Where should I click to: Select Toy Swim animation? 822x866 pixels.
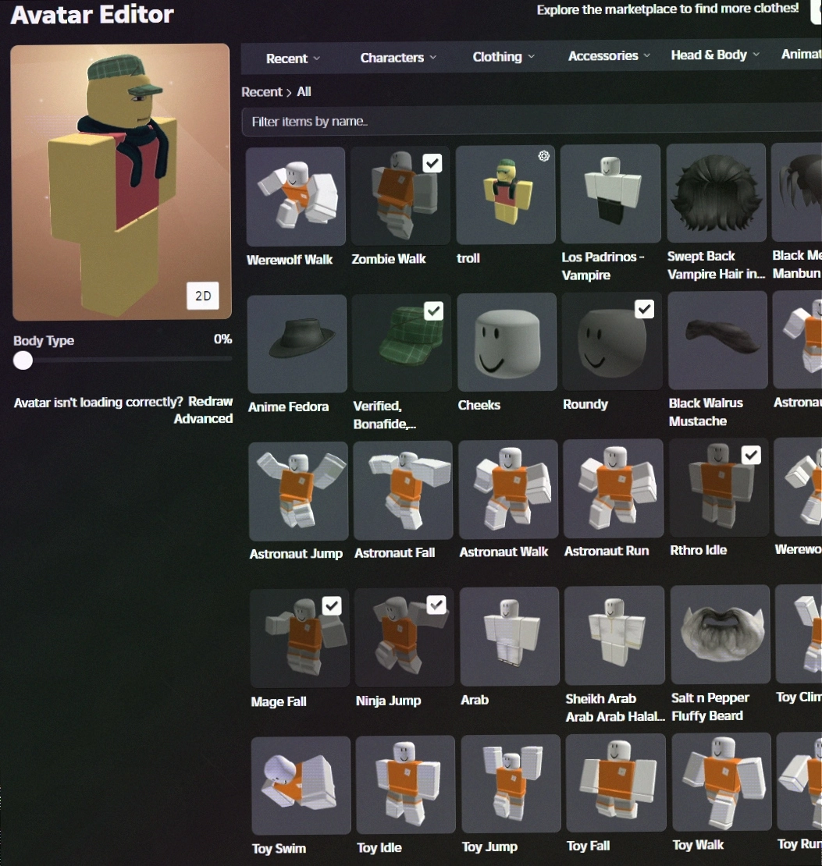301,785
